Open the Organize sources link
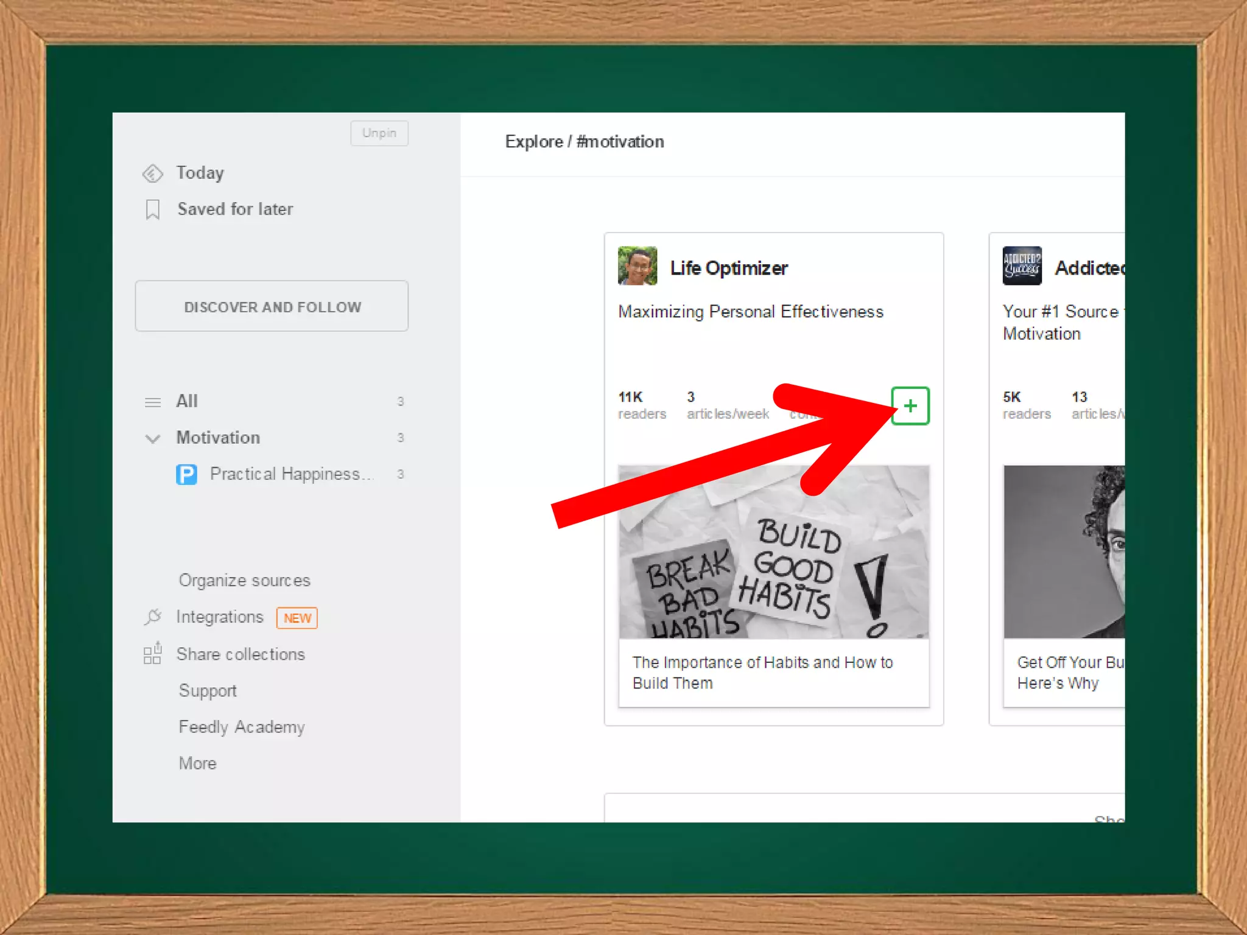Image resolution: width=1247 pixels, height=935 pixels. [244, 580]
